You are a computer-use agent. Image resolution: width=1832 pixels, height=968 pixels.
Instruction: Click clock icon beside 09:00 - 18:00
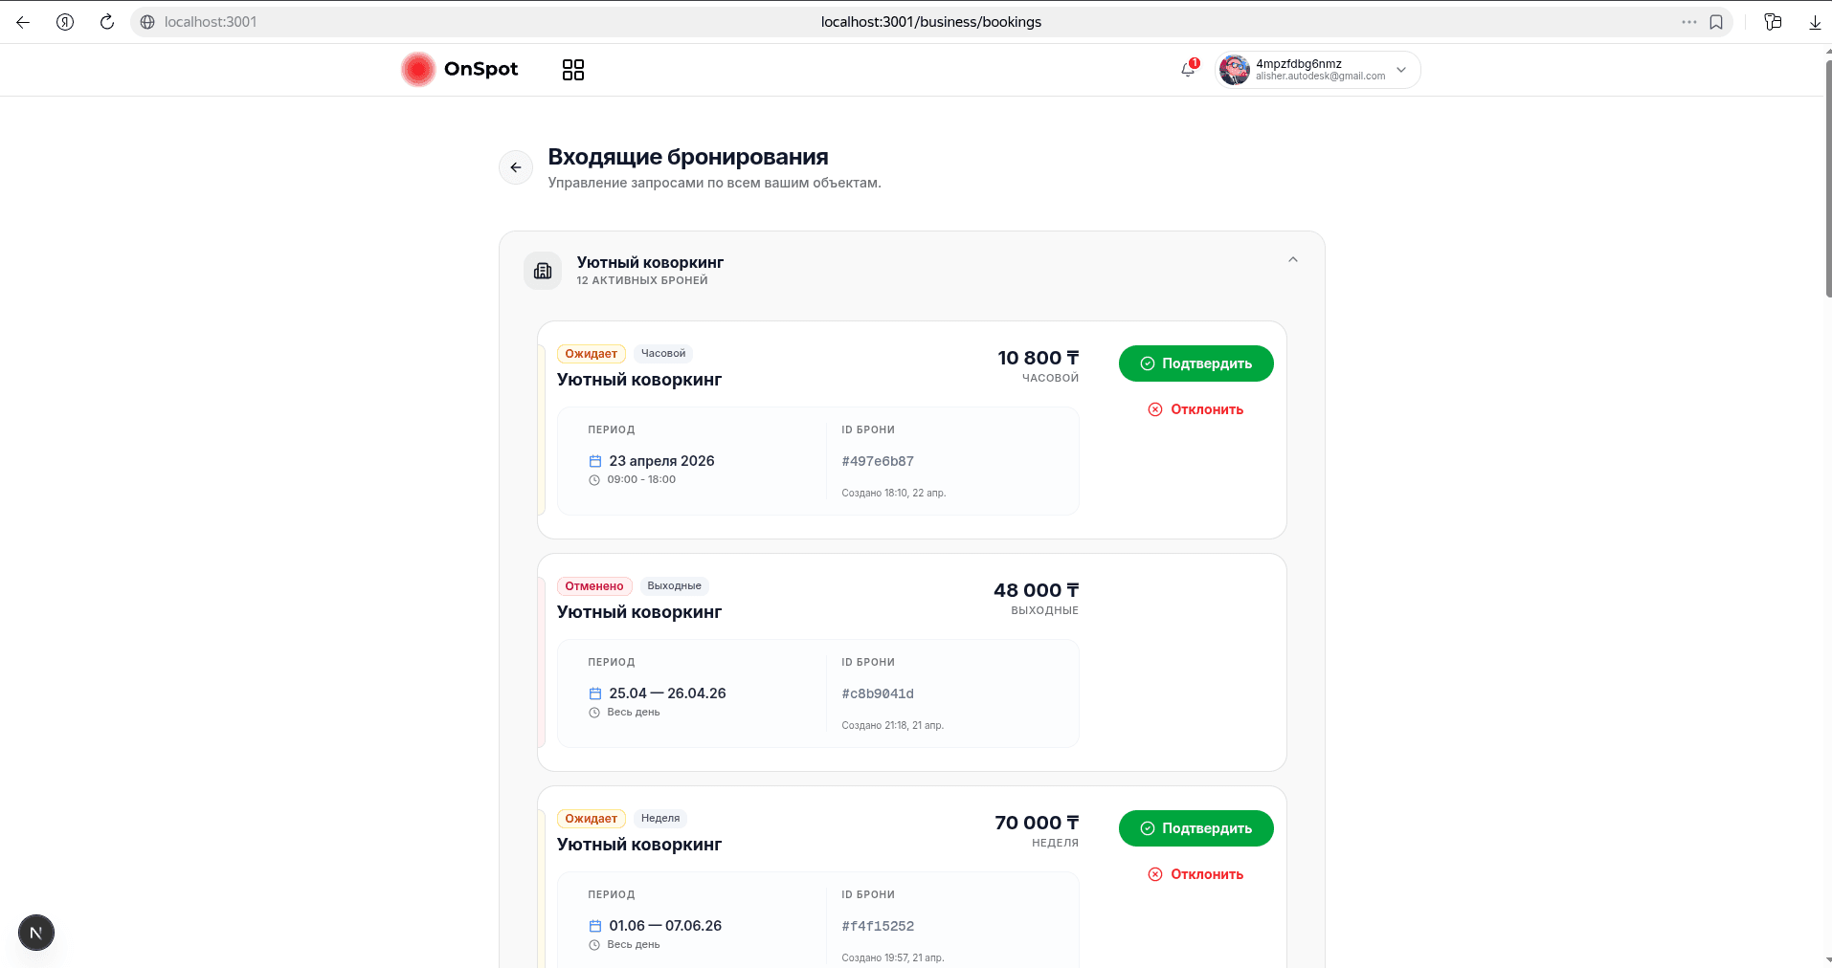tap(594, 480)
